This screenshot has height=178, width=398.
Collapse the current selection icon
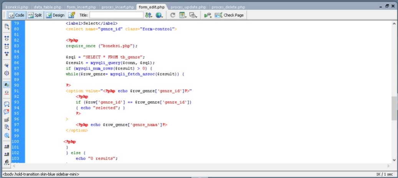[x=7, y=46]
